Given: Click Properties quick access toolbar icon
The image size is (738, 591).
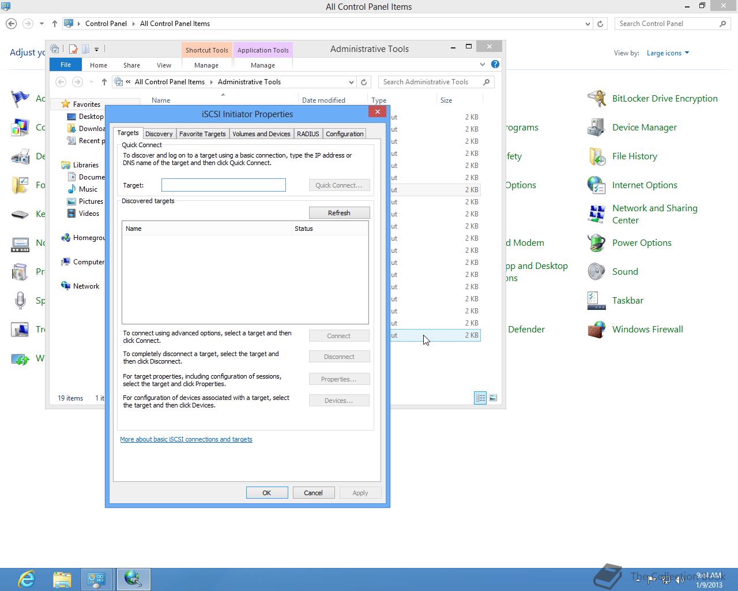Looking at the screenshot, I should pos(73,49).
